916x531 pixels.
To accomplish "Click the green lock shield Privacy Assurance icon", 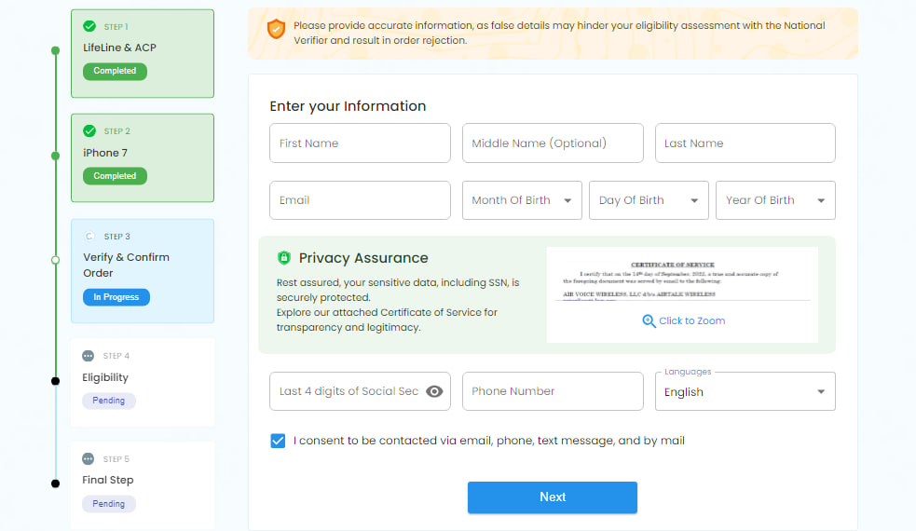I will pos(284,258).
